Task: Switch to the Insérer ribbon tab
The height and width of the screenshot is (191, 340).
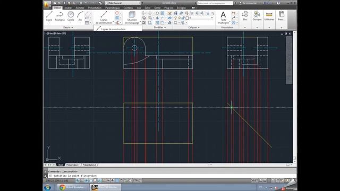Action: [x=68, y=8]
